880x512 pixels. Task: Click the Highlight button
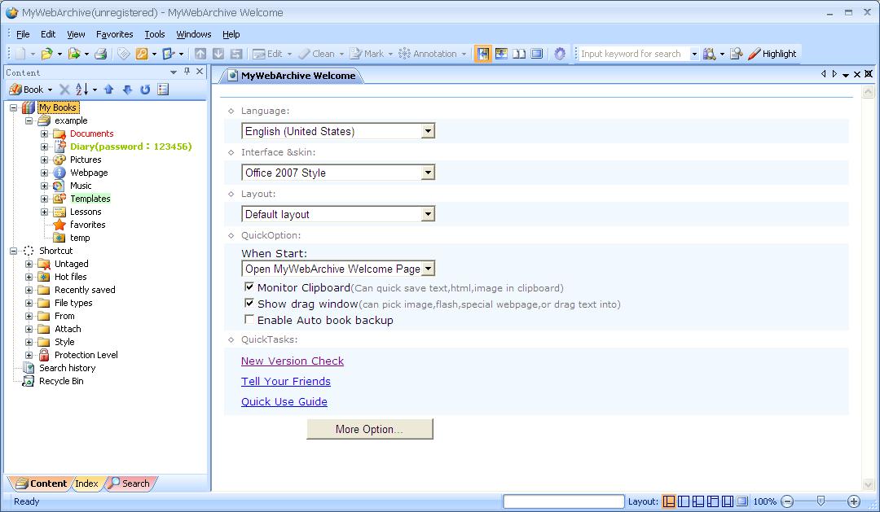coord(772,54)
